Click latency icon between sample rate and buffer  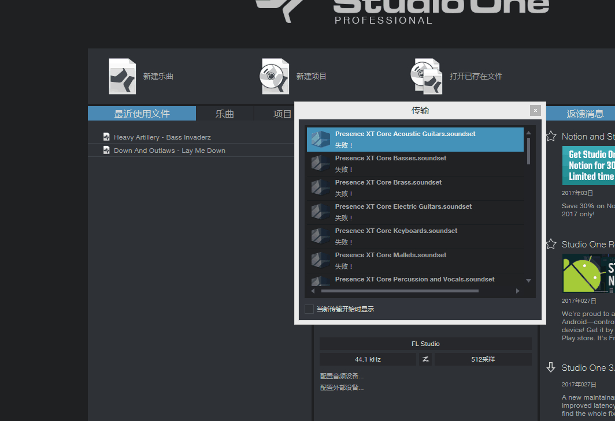click(425, 359)
